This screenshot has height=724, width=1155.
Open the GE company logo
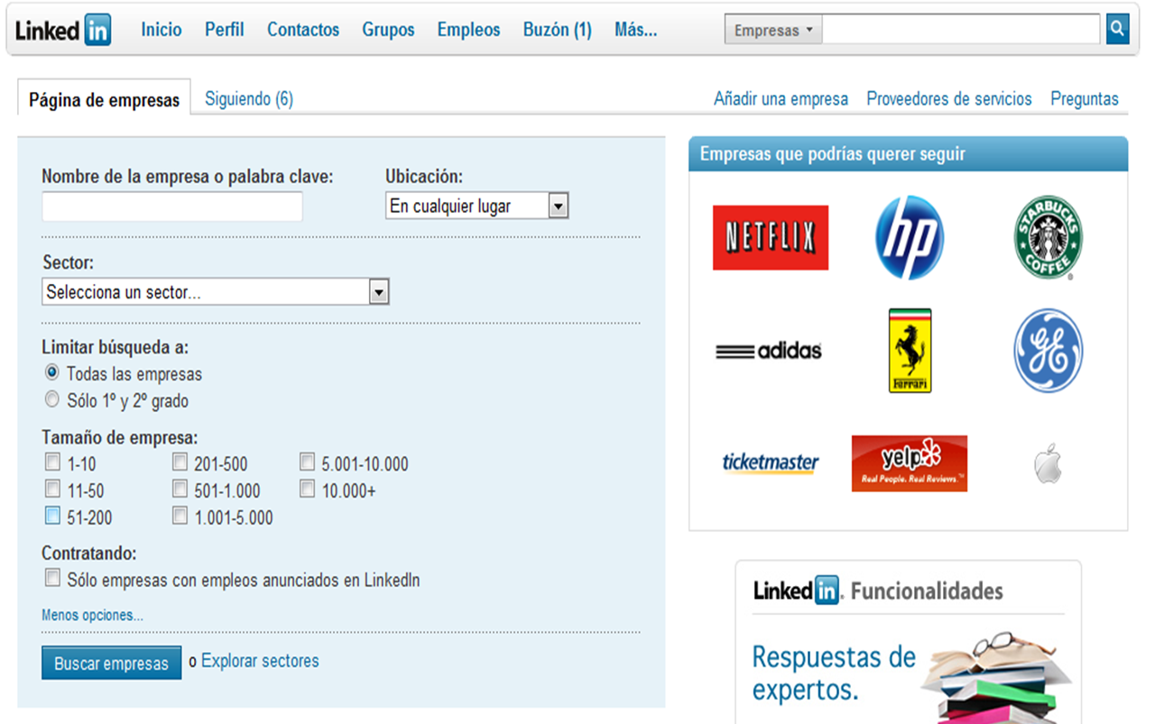click(1048, 351)
